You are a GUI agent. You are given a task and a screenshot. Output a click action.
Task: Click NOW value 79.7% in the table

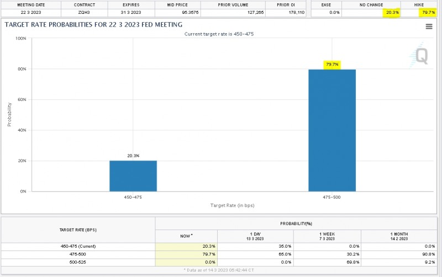209,254
